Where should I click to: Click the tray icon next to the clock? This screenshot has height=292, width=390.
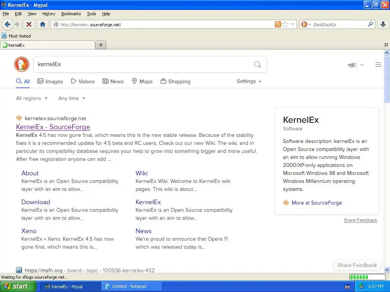click(x=362, y=287)
